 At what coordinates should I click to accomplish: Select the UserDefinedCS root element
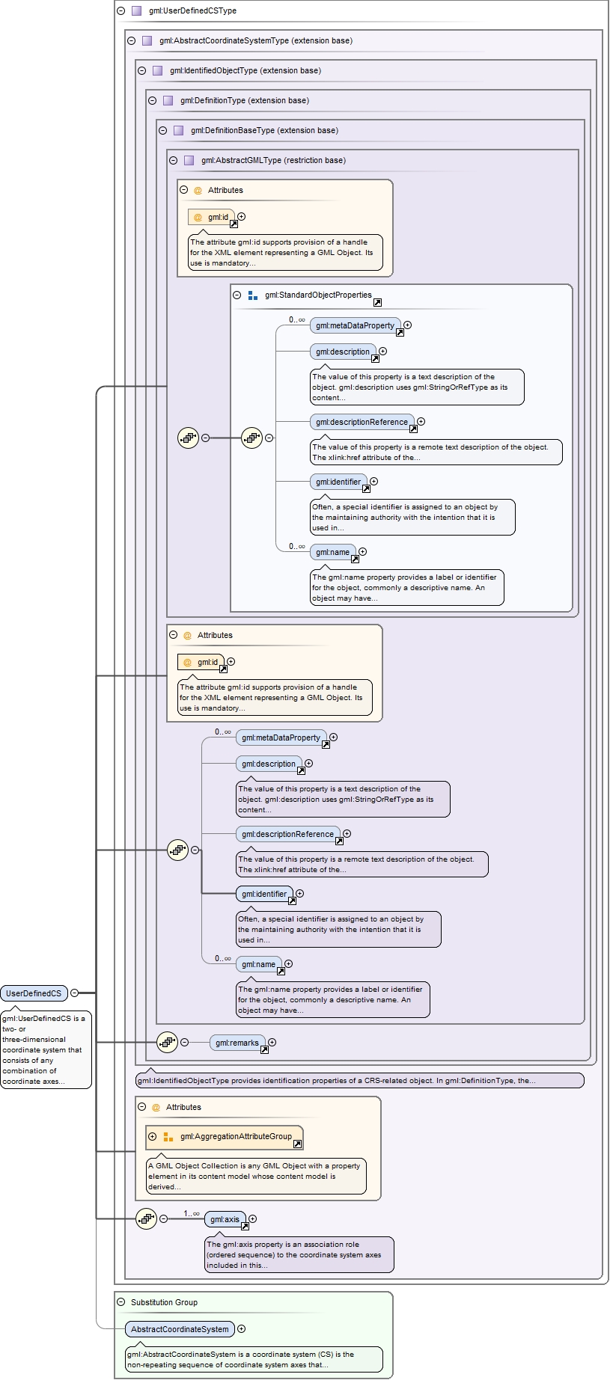click(x=34, y=993)
